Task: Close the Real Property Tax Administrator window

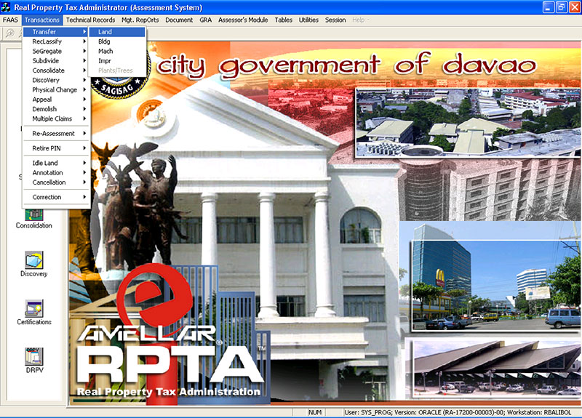Action: (x=574, y=7)
